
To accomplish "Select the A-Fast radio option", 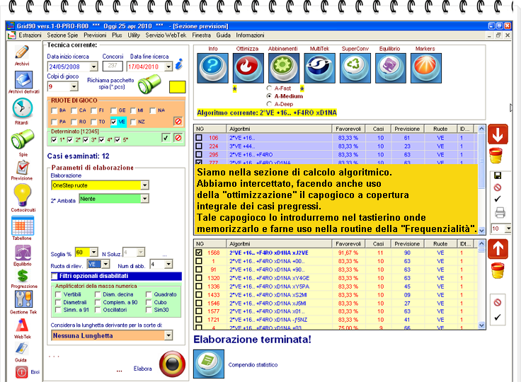I will pyautogui.click(x=269, y=88).
